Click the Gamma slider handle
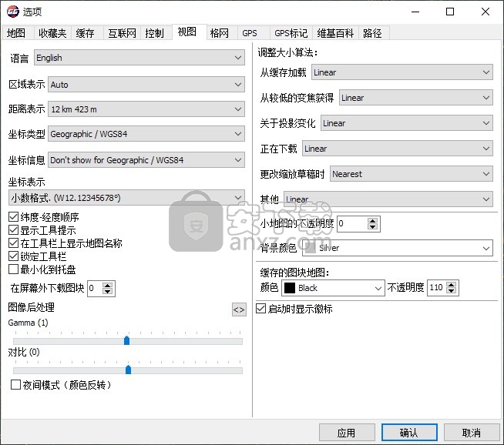Image resolution: width=504 pixels, height=445 pixels. click(126, 340)
